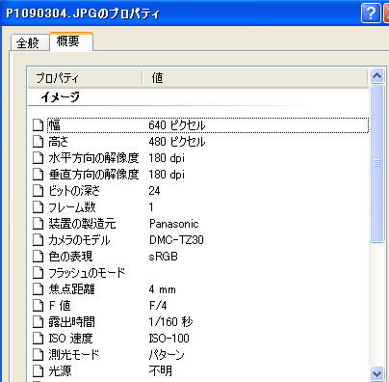This screenshot has height=382, width=389.
Task: Click the 値 column header
Action: tap(255, 77)
